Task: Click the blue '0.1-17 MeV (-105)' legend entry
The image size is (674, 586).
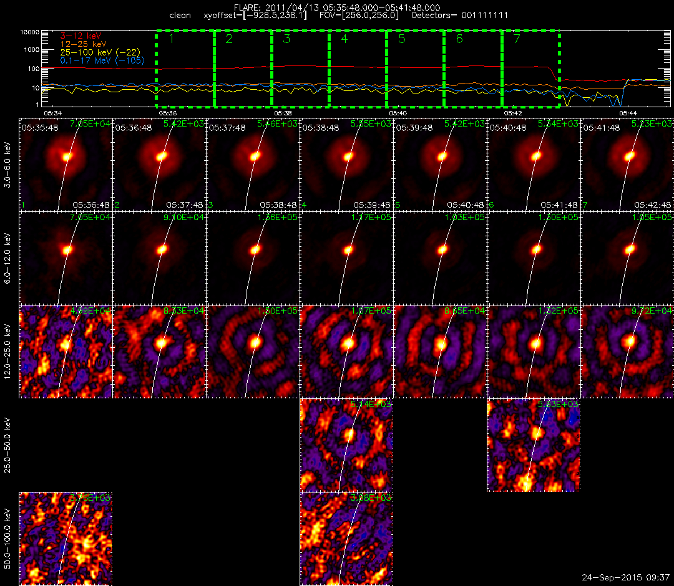Action: point(102,60)
